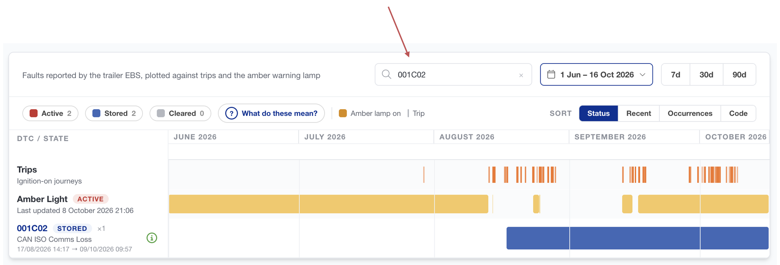The height and width of the screenshot is (265, 780).
Task: Focus the 001C02 search field
Action: [x=453, y=74]
